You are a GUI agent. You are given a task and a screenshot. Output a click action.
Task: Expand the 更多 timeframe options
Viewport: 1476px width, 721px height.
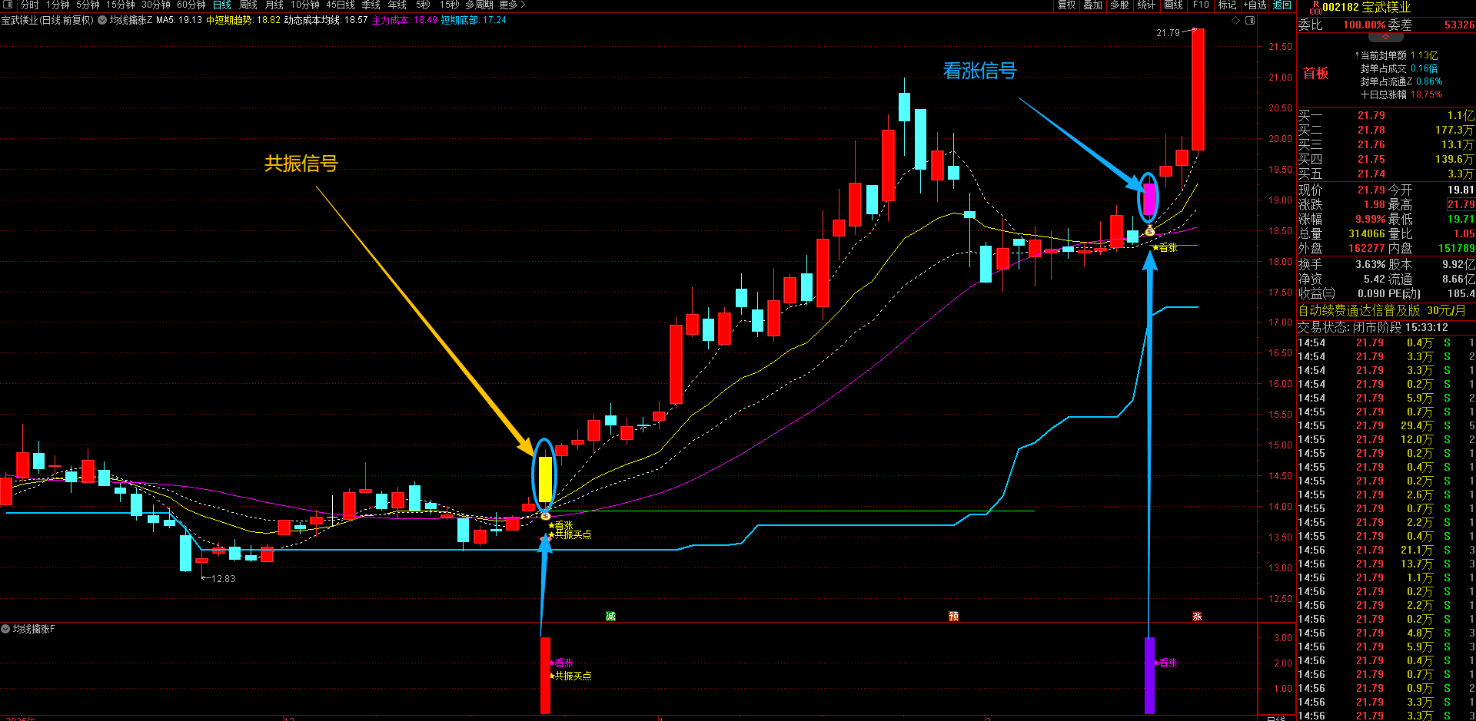click(x=512, y=5)
